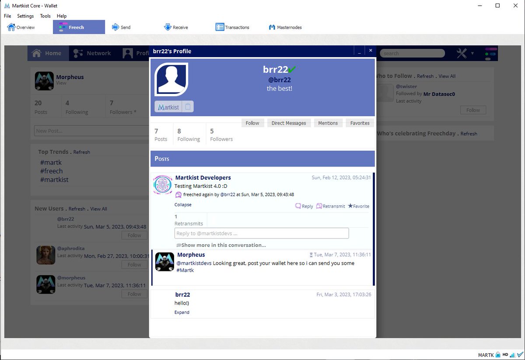
Task: Open the #martk trend
Action: (x=51, y=163)
